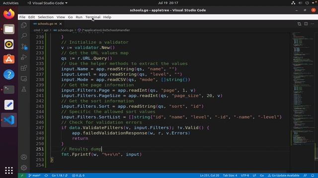The image size is (318, 178).
Task: Click the main branch status item
Action: [34, 176]
